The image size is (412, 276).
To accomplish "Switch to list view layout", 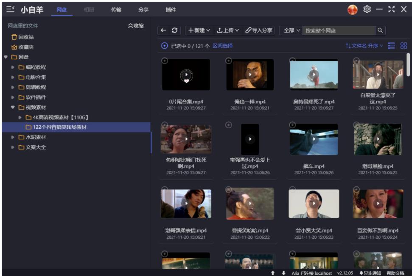I will (391, 45).
